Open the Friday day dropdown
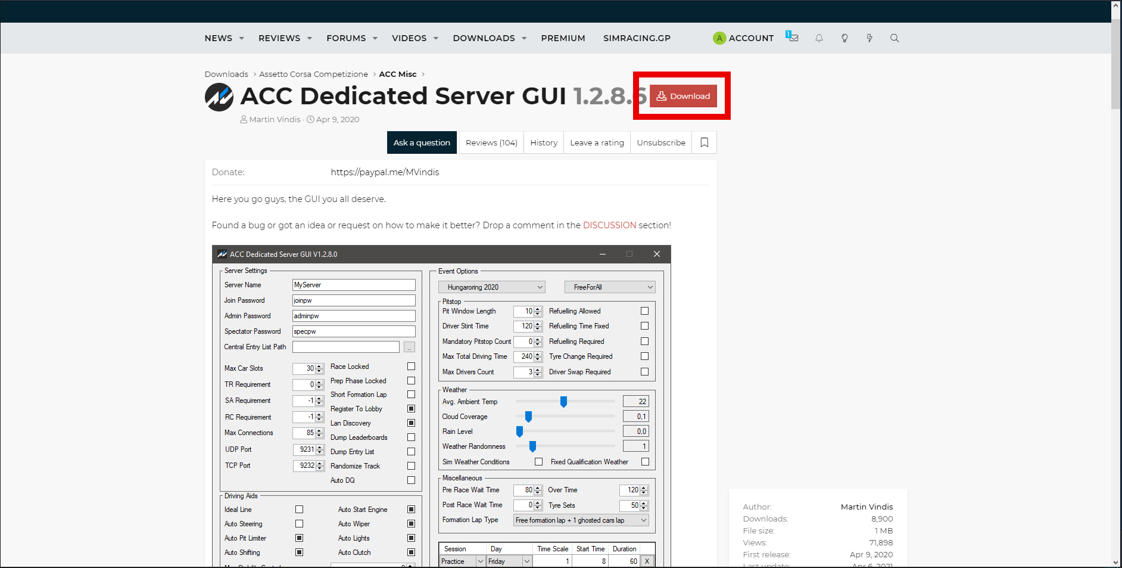1122x568 pixels. (509, 561)
